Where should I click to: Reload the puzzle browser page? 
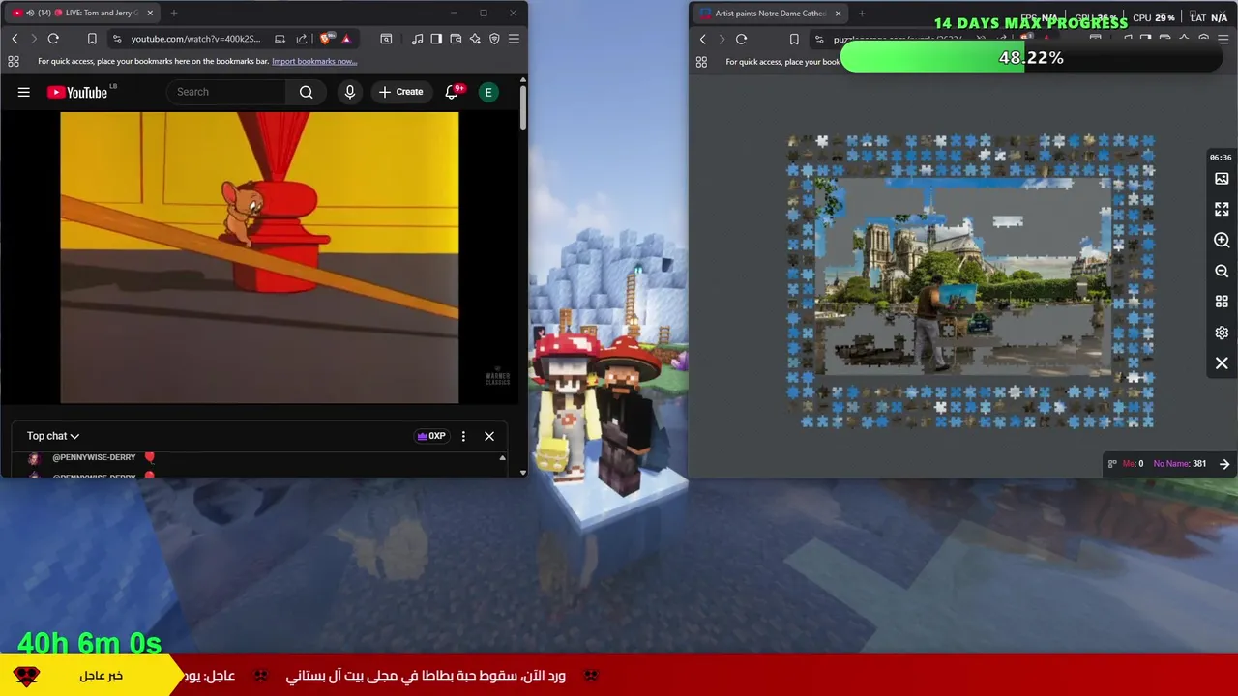741,40
